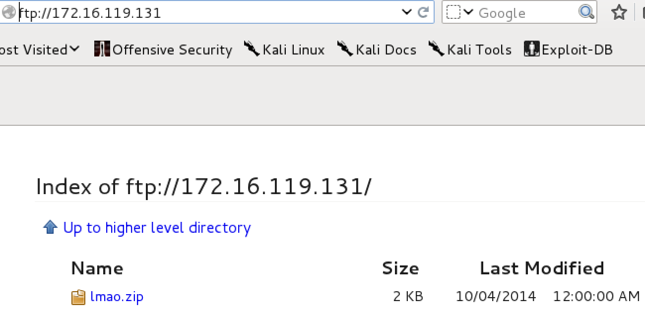Open the Kali Tools bookmark
Viewport: 645px width, 311px height.
[470, 50]
